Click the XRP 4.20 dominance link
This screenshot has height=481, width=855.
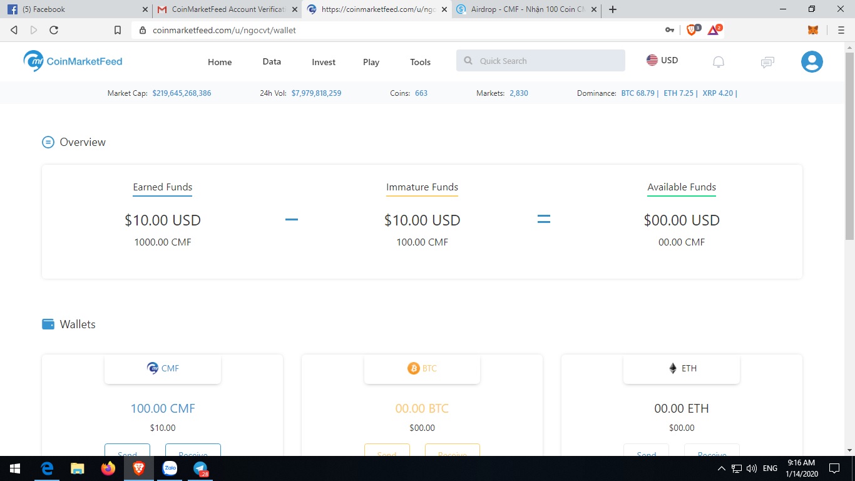717,93
